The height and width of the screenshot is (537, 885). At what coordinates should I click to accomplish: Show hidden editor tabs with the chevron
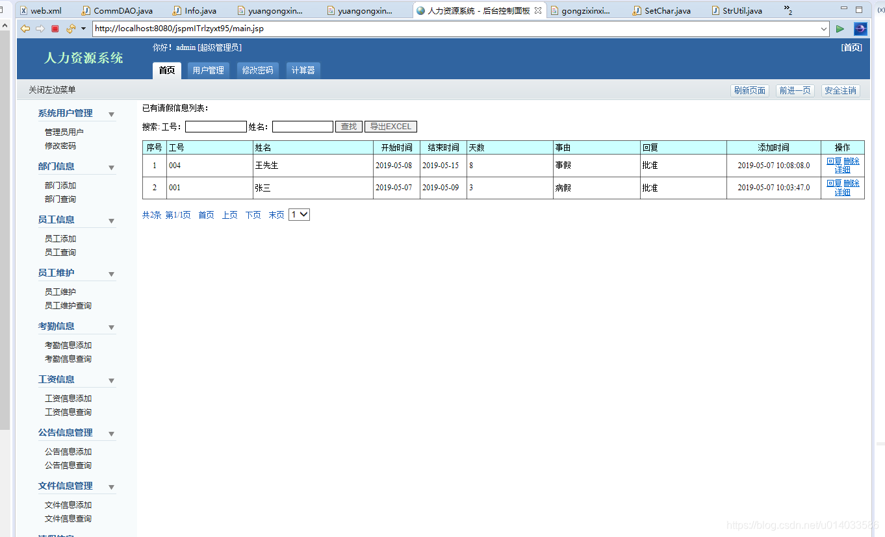[x=788, y=10]
